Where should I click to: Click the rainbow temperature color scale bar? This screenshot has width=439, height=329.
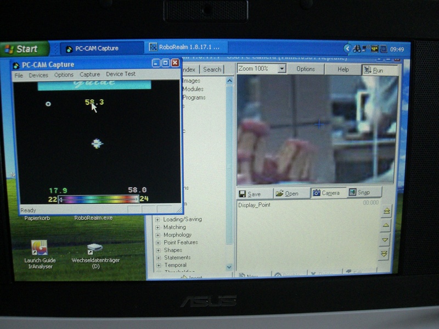pos(99,200)
